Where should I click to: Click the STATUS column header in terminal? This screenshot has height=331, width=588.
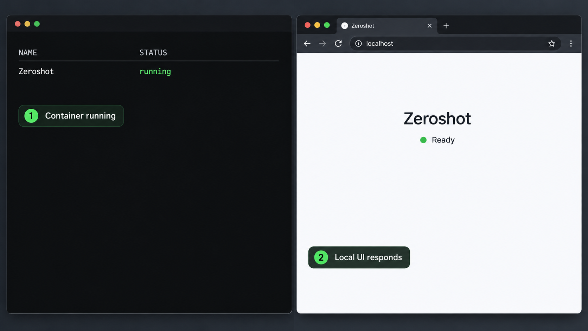point(153,53)
